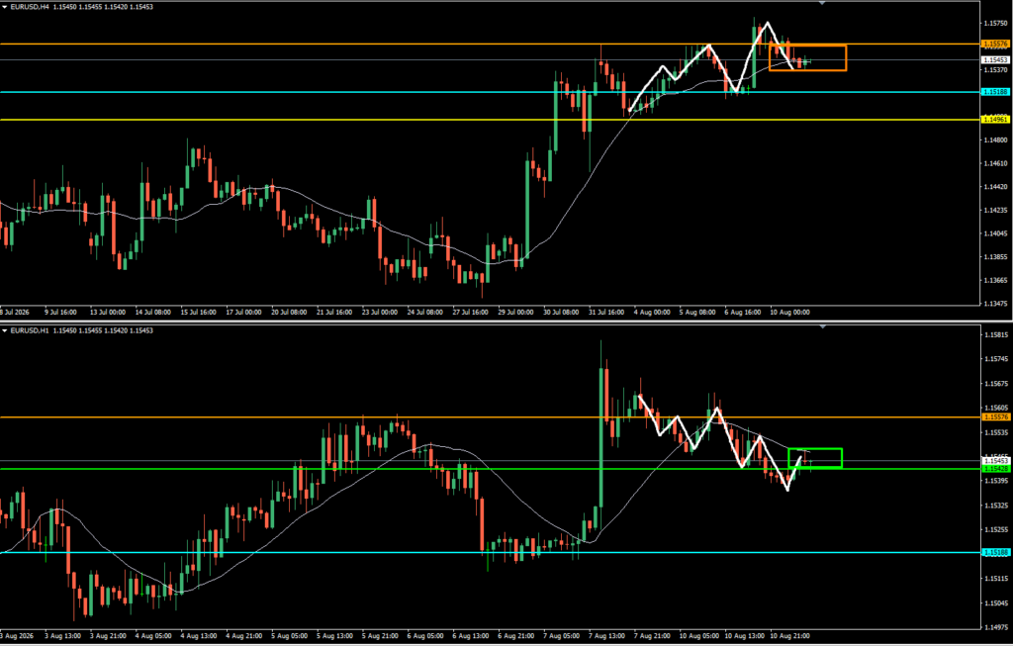
Task: Select orange 1.15576 price label on H1 chart
Action: coord(995,417)
